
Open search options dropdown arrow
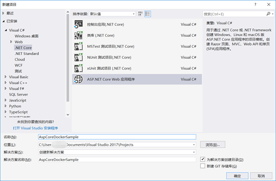[x=273, y=14]
